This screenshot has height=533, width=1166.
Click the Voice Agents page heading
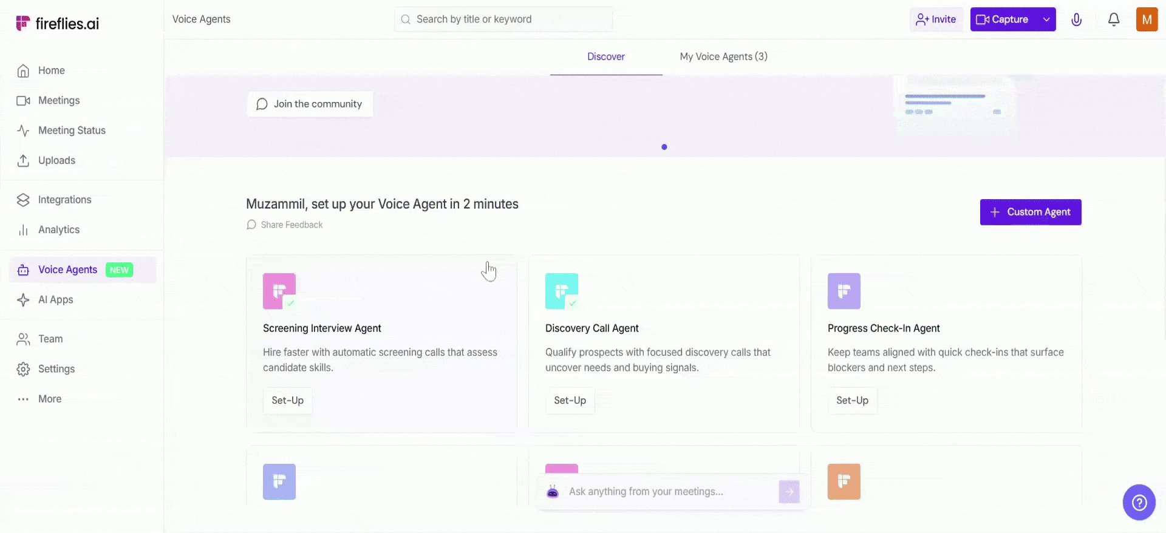(202, 19)
